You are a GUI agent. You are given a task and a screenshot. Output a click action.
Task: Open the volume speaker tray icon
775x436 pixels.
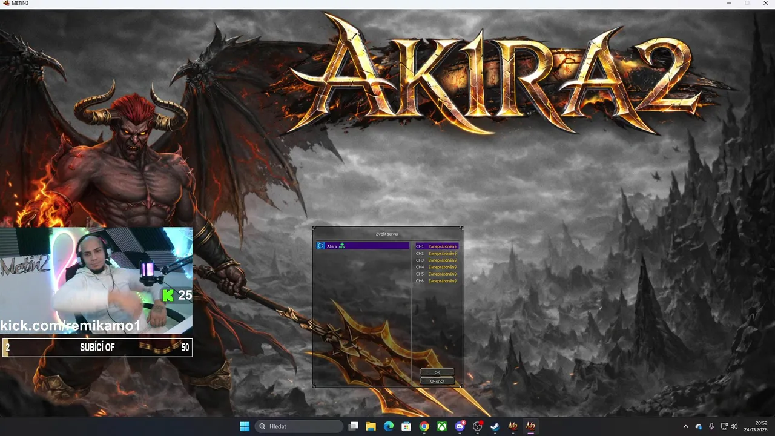(734, 426)
